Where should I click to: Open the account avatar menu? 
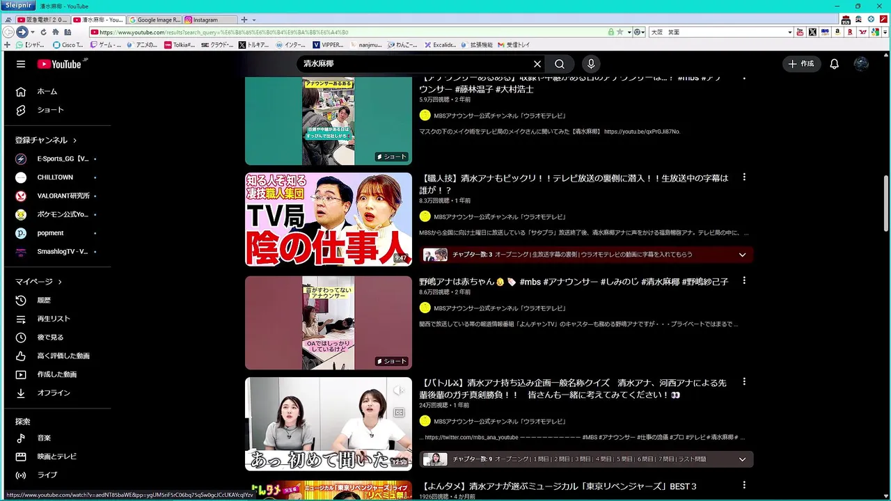pos(861,64)
